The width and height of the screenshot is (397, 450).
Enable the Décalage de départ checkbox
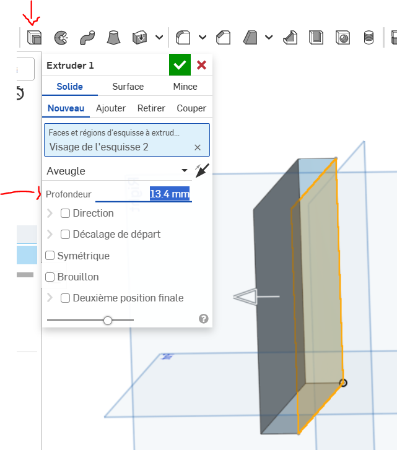click(65, 234)
